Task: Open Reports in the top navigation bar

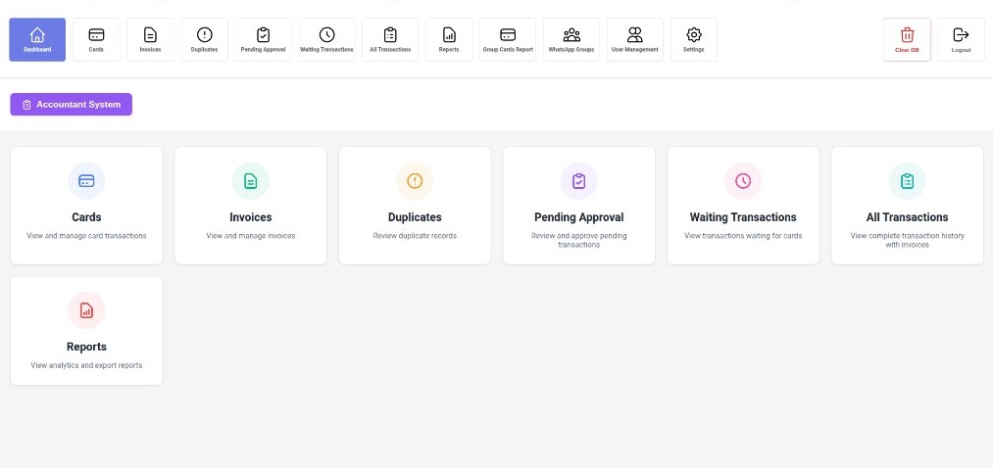Action: [x=449, y=39]
